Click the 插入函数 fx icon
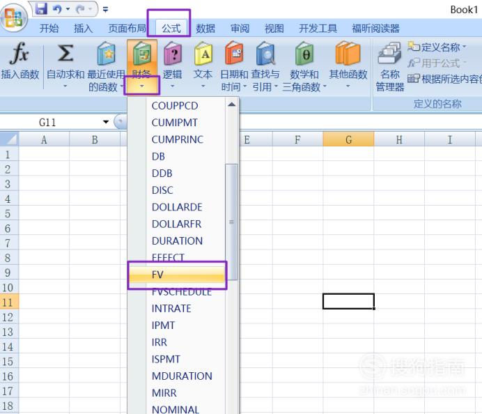Screen dimensions: 482x414 20,53
